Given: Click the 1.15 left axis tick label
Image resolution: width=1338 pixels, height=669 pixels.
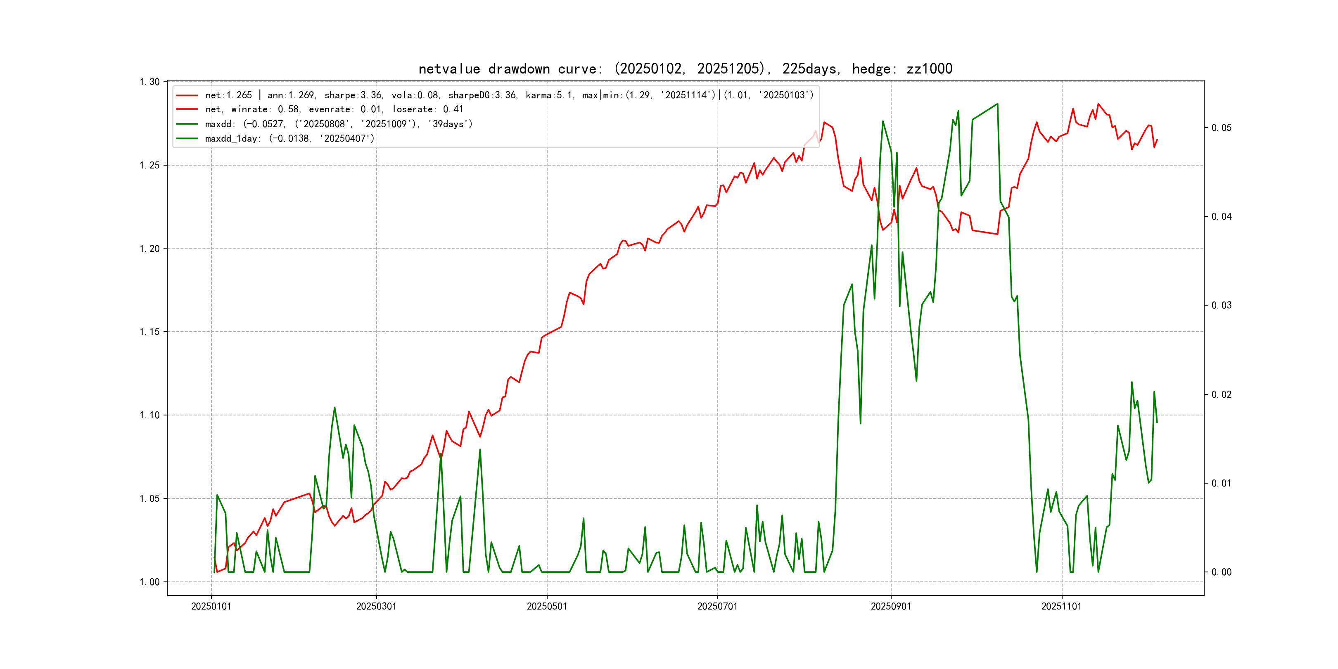Looking at the screenshot, I should pos(149,332).
